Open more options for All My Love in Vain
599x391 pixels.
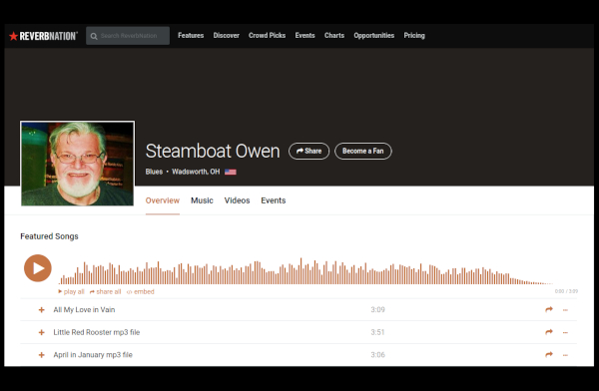(565, 310)
